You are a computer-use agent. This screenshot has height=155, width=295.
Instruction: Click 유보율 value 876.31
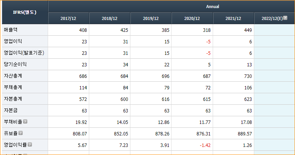(203, 134)
